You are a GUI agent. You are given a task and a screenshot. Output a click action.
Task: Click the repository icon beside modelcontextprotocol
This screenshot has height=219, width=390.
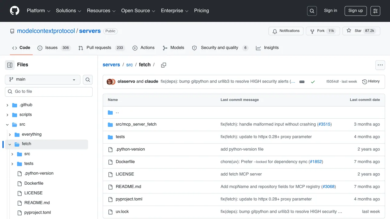pyautogui.click(x=12, y=31)
